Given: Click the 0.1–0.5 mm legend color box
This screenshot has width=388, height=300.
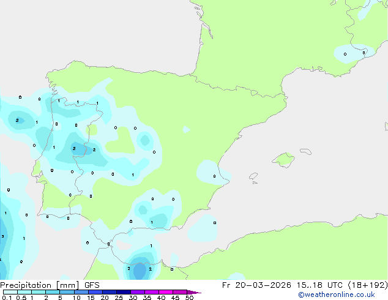Looking at the screenshot, I should (10, 292).
